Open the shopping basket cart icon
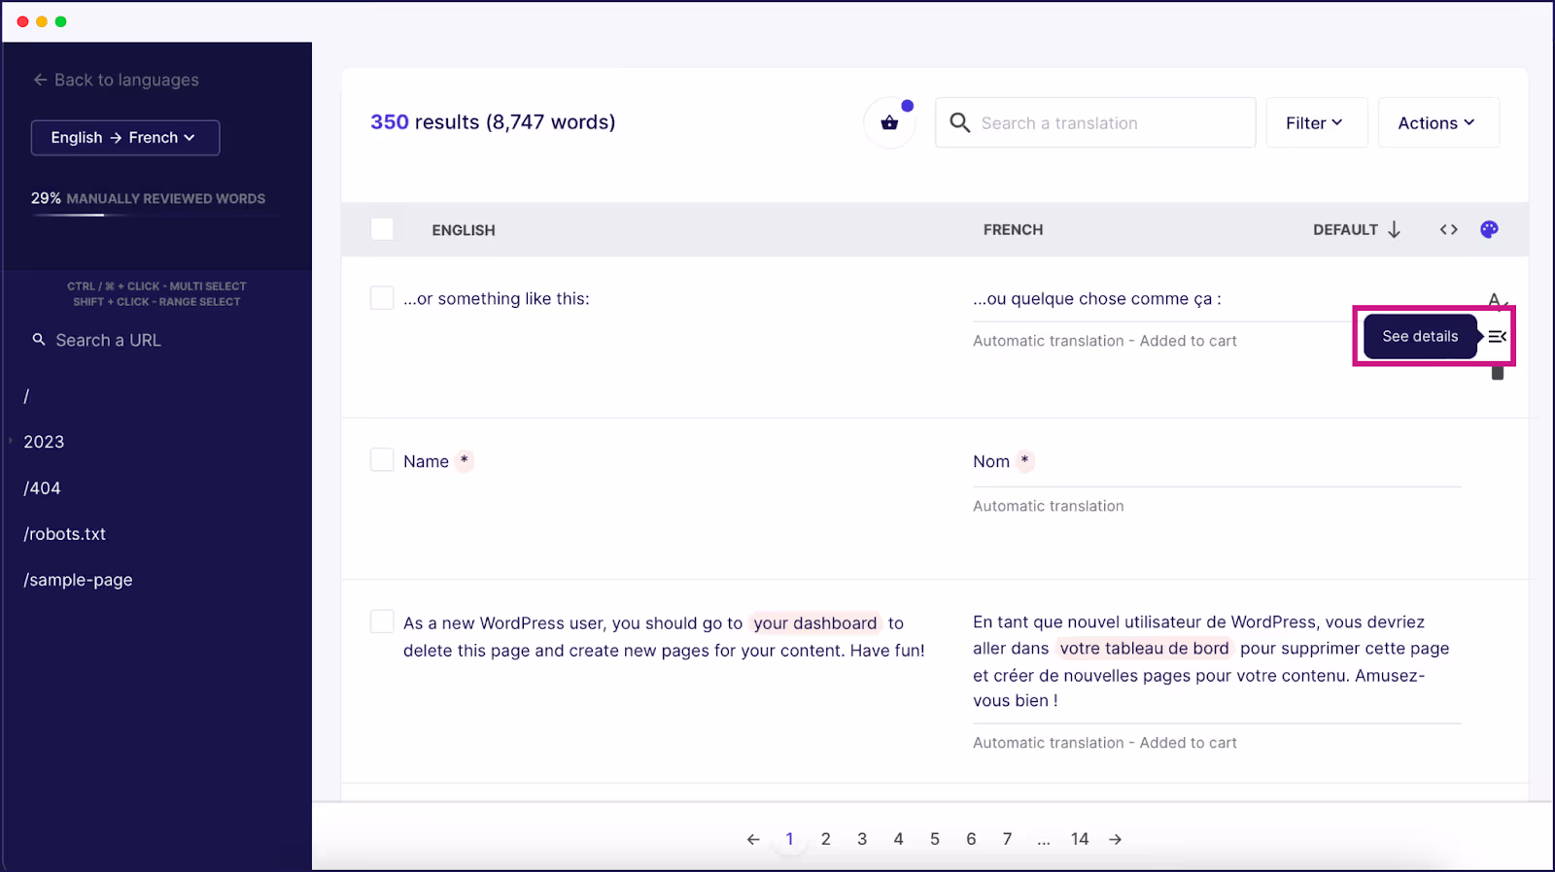The image size is (1555, 872). coord(889,122)
